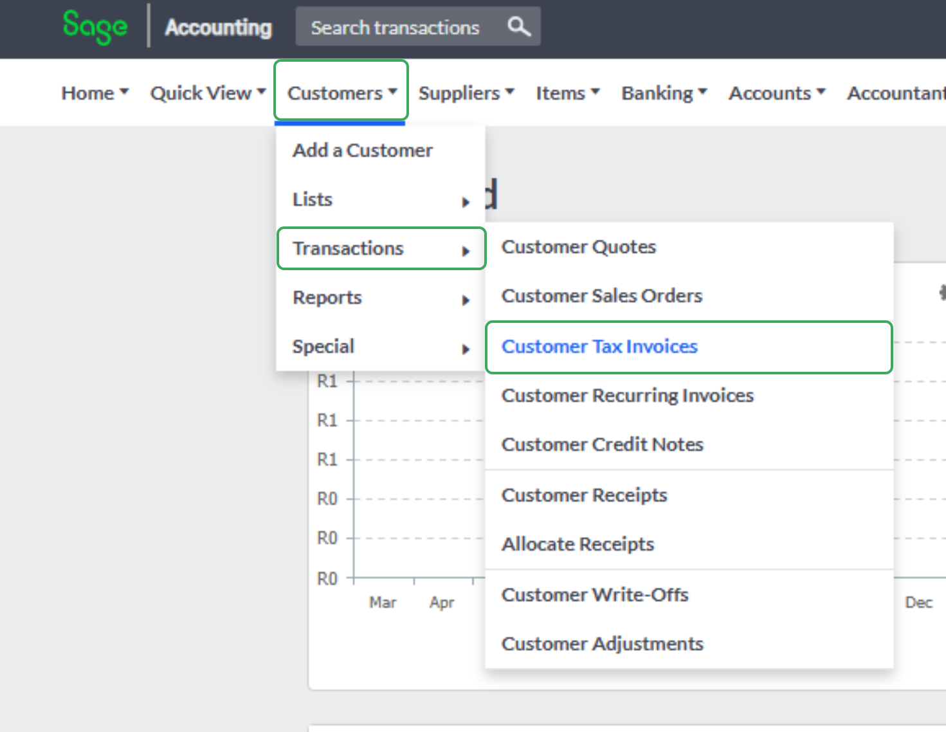
Task: Click the Mar label on chart axis
Action: click(x=383, y=603)
